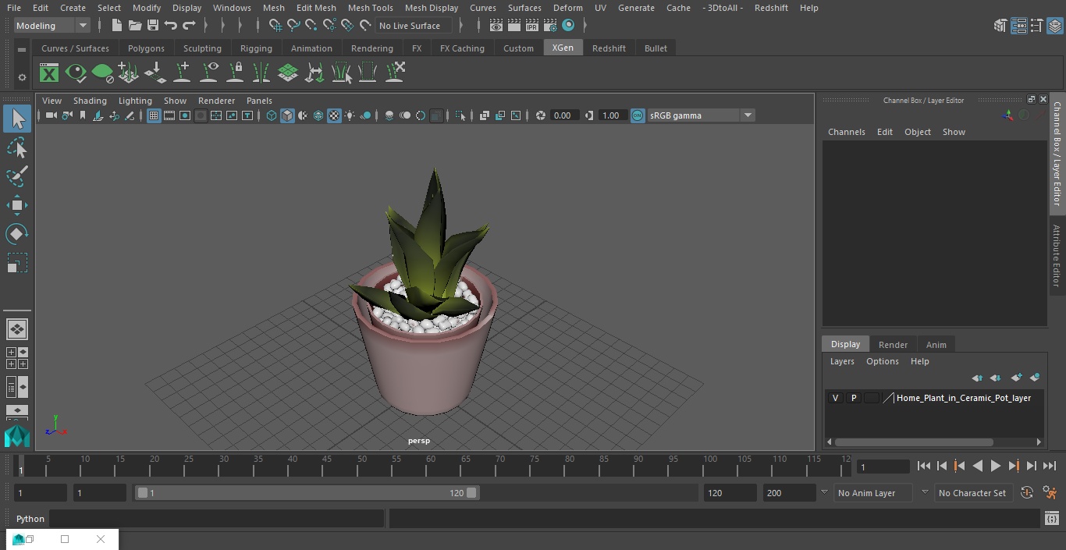Redo the last action
Image resolution: width=1066 pixels, height=550 pixels.
pos(189,26)
